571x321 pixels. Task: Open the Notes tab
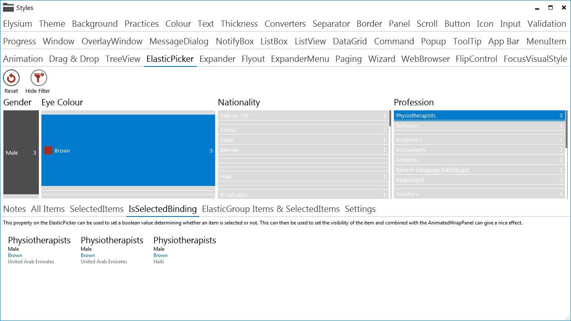14,209
